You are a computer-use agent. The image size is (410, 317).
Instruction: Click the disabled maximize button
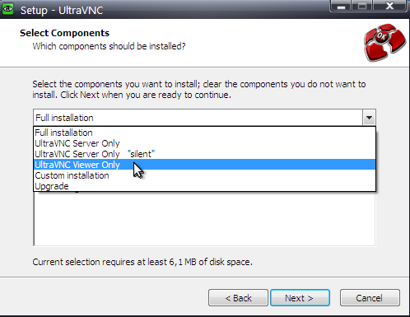pos(361,6)
